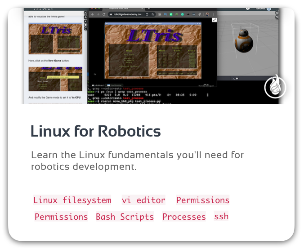Click the rosrun move_bb8_pkg terminal line
The width and height of the screenshot is (304, 248).
click(x=124, y=102)
